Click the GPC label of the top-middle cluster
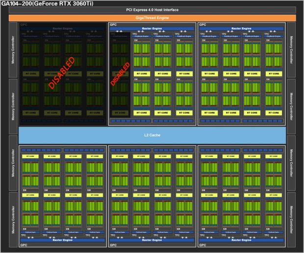This screenshot has width=304, height=253. coord(113,25)
